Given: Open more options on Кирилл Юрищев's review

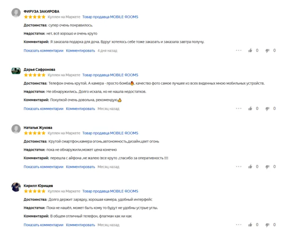Looking at the screenshot, I should tap(238, 225).
